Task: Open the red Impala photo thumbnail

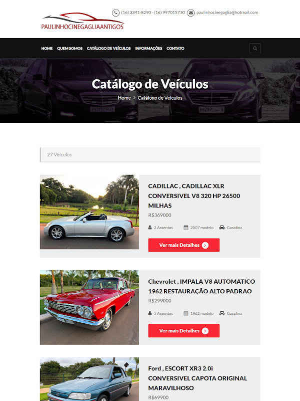Action: (89, 307)
